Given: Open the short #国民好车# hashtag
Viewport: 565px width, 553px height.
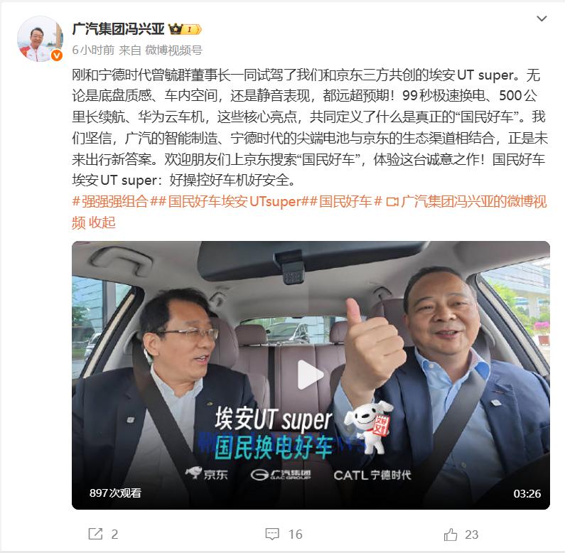Looking at the screenshot, I should pyautogui.click(x=345, y=201).
